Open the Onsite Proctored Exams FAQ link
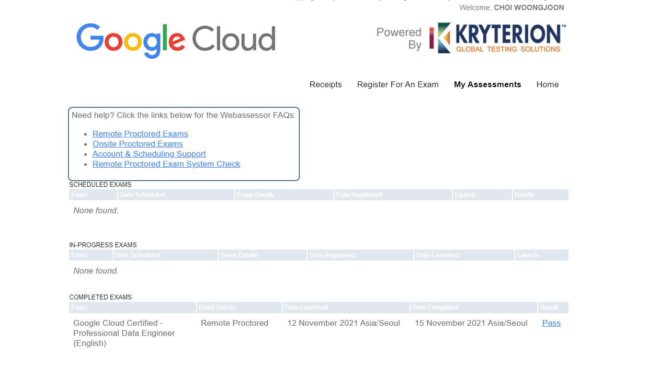The width and height of the screenshot is (648, 378). (137, 144)
